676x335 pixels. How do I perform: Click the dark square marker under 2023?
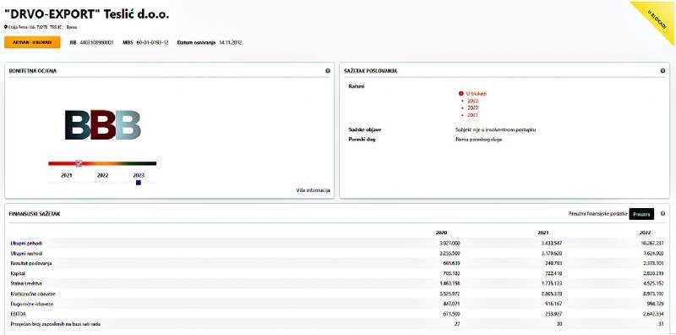(139, 183)
